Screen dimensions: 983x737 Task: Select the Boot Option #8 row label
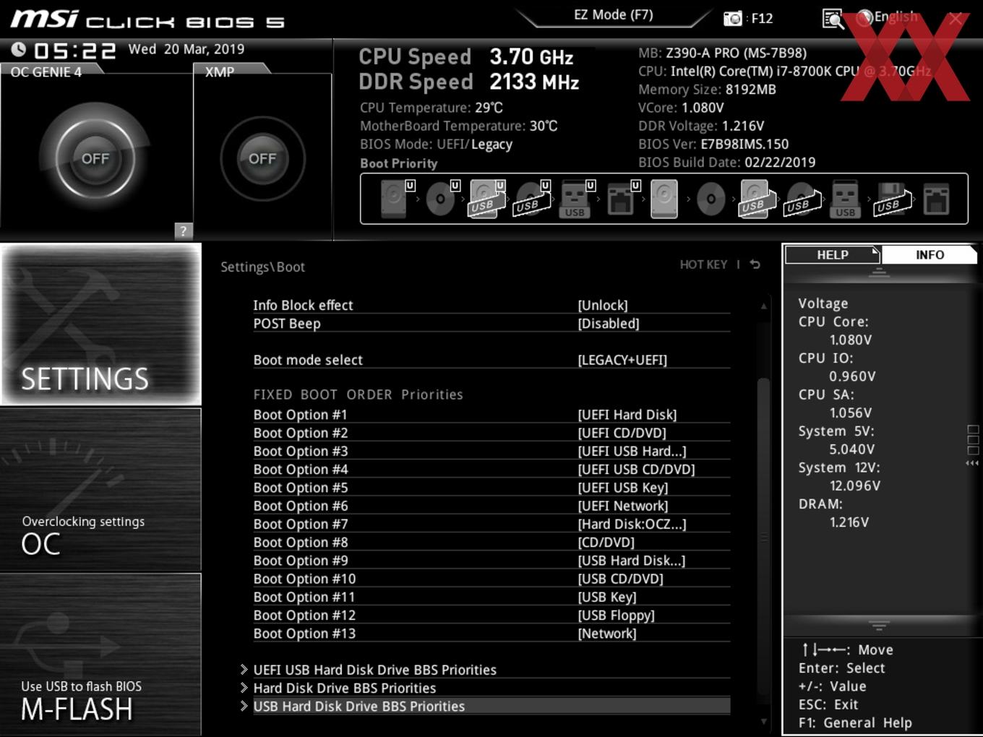pyautogui.click(x=301, y=542)
